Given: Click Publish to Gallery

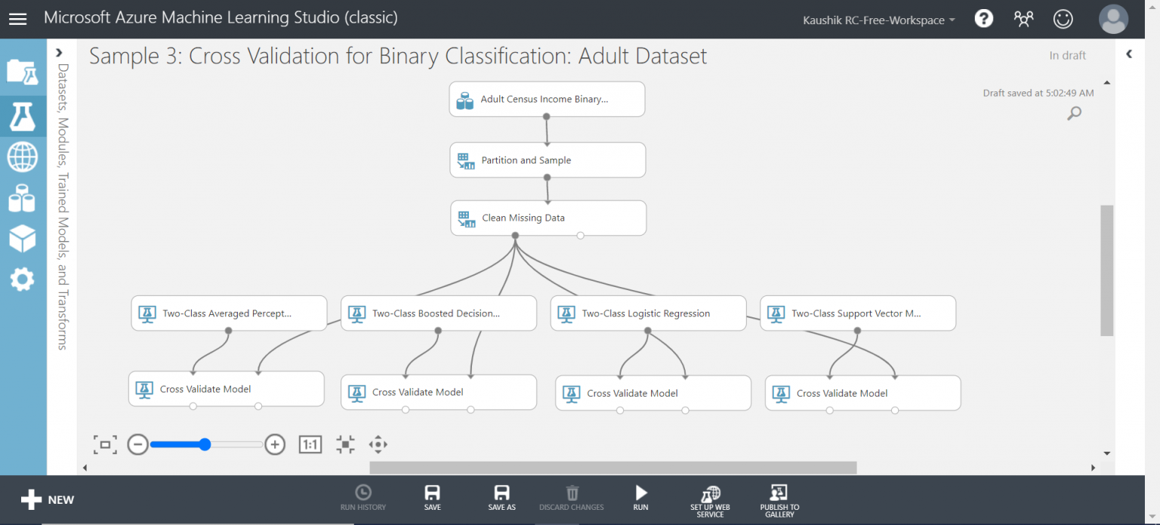Looking at the screenshot, I should (x=779, y=501).
